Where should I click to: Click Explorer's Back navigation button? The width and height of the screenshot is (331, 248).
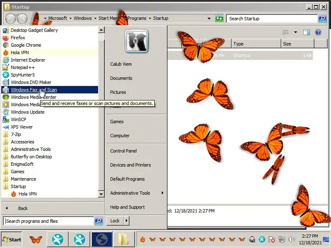[10, 19]
